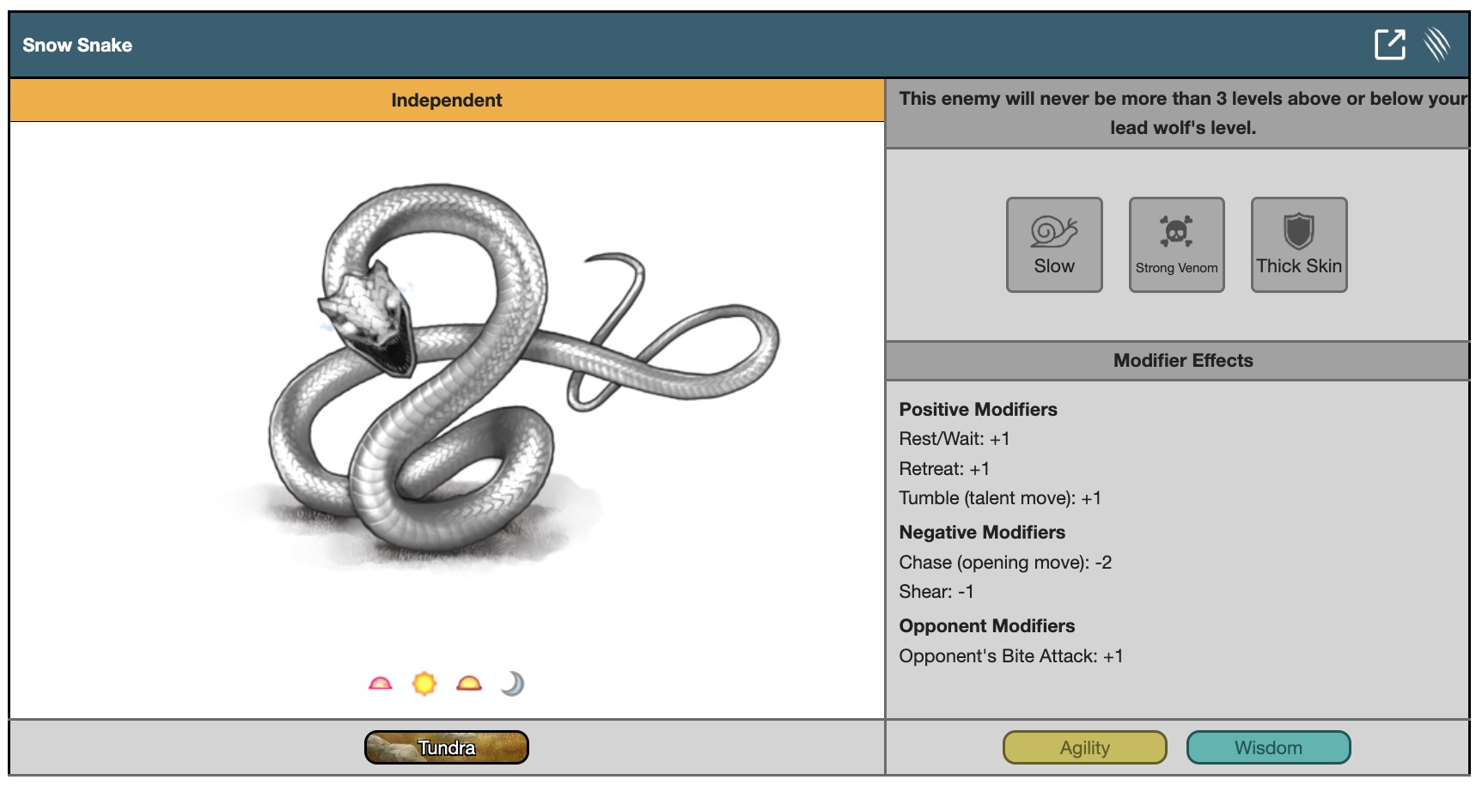Select the Negative Modifiers heading
The width and height of the screenshot is (1476, 786).
click(981, 533)
